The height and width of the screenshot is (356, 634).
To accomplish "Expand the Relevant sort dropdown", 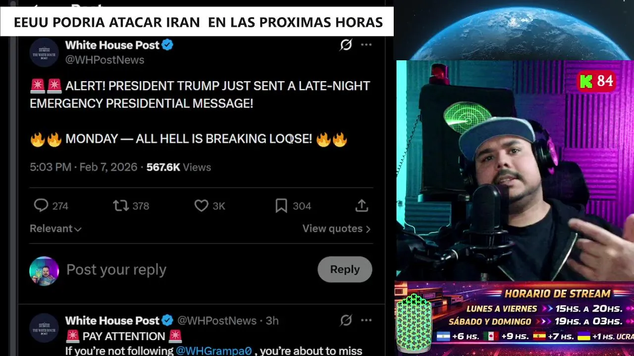I will coord(55,228).
